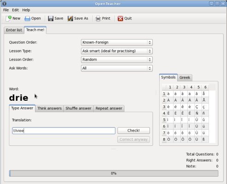This screenshot has height=184, width=227.
Task: Click the Save floppy disk icon
Action: [x=51, y=18]
